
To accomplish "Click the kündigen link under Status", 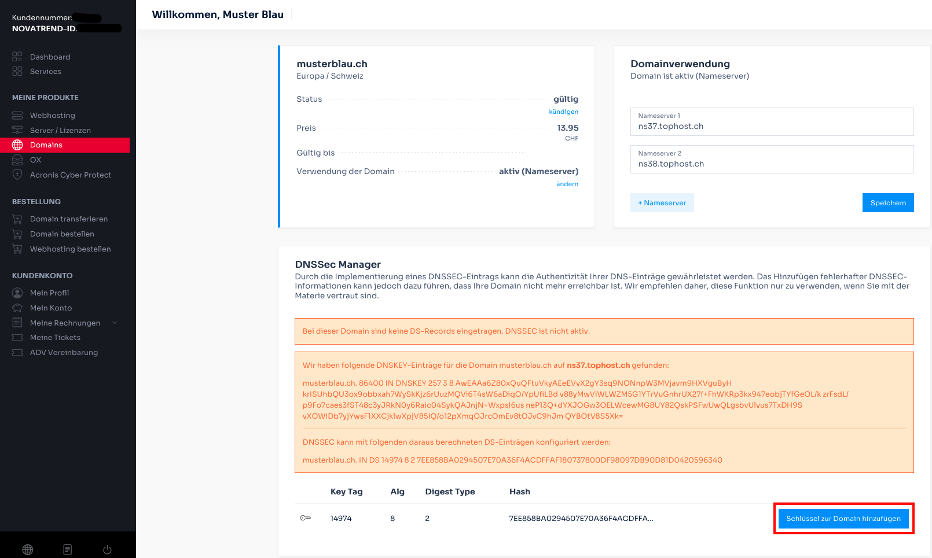I will (x=563, y=112).
